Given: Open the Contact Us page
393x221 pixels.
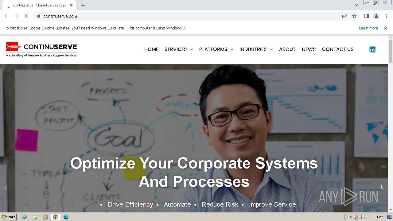Looking at the screenshot, I should coord(338,49).
